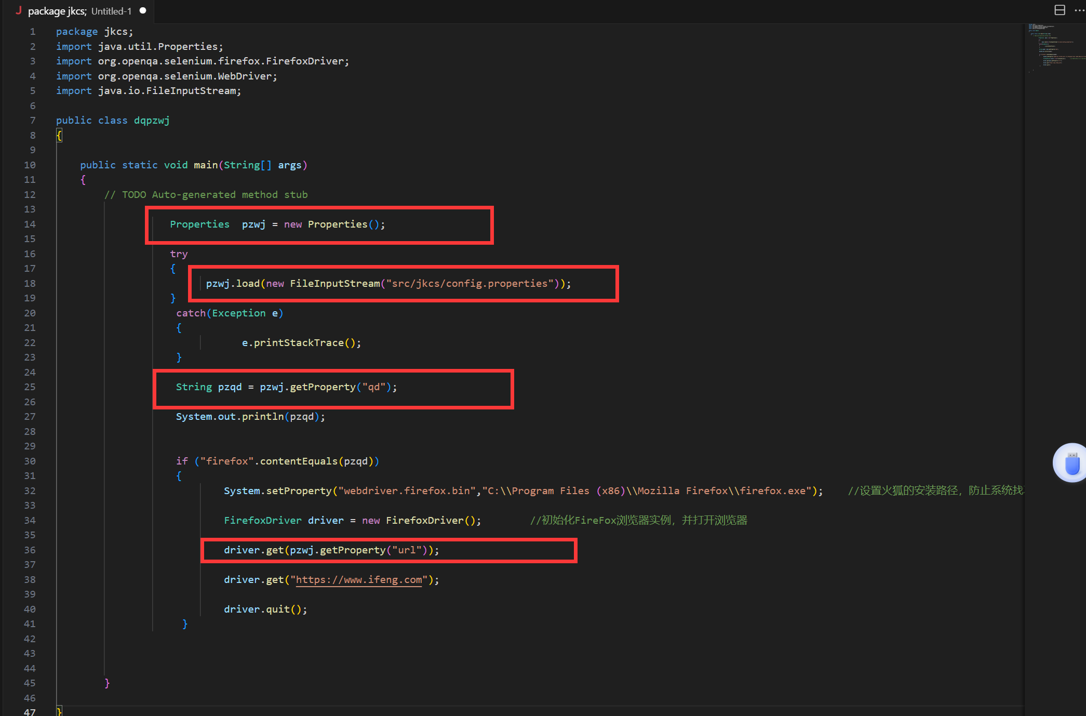Viewport: 1086px width, 716px height.
Task: Click line number 36 in gutter
Action: pos(30,550)
